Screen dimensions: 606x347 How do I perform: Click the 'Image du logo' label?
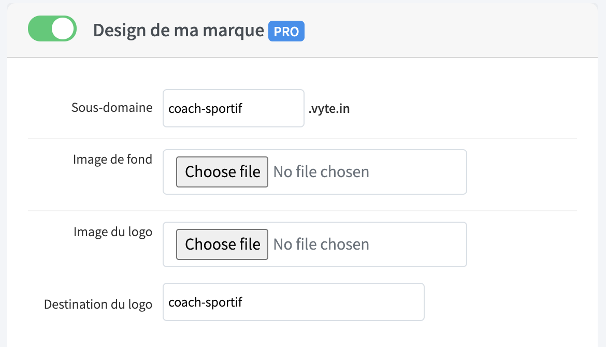click(x=113, y=232)
